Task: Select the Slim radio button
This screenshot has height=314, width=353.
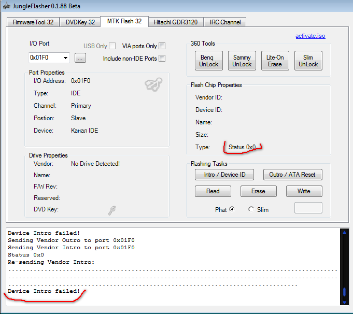Action: (x=251, y=209)
